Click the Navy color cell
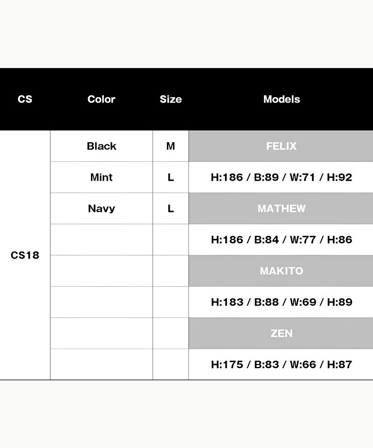The image size is (373, 448). pos(101,208)
